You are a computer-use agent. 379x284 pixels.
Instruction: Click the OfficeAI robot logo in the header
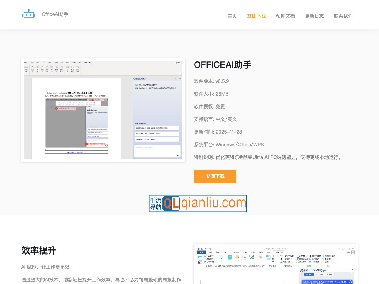click(28, 14)
